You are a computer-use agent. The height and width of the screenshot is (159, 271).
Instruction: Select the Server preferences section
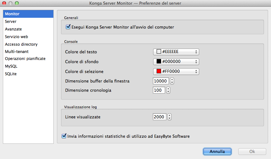[11, 22]
